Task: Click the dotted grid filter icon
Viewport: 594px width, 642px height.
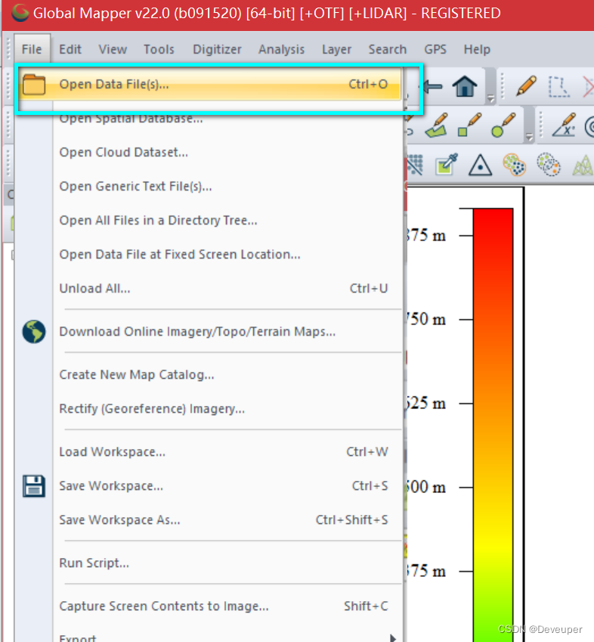Action: pos(414,165)
